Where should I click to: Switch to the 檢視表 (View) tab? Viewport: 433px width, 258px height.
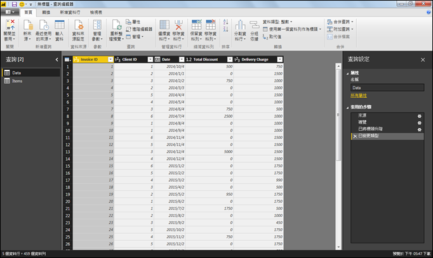point(96,12)
